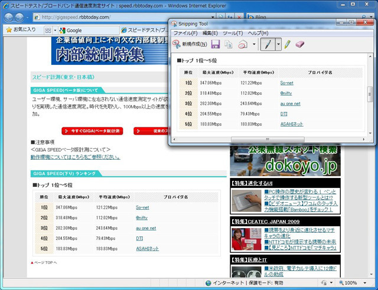Open the ヘルプ(H) menu in Snipping Tool
Viewport: 378px width, 290px height.
(x=258, y=33)
